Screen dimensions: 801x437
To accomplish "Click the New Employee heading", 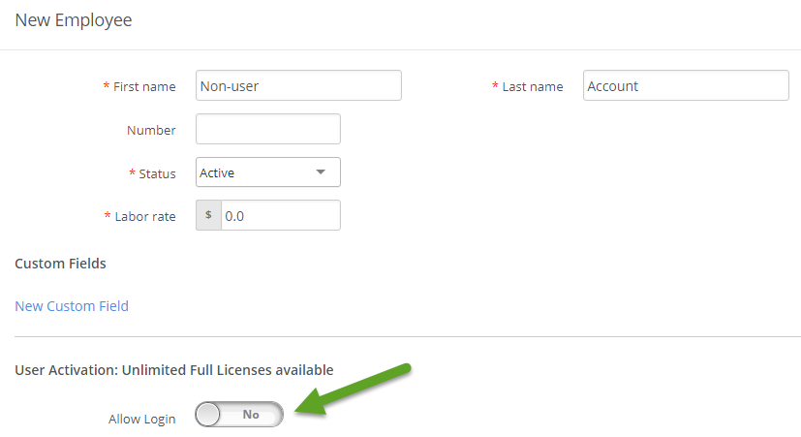I will [74, 20].
